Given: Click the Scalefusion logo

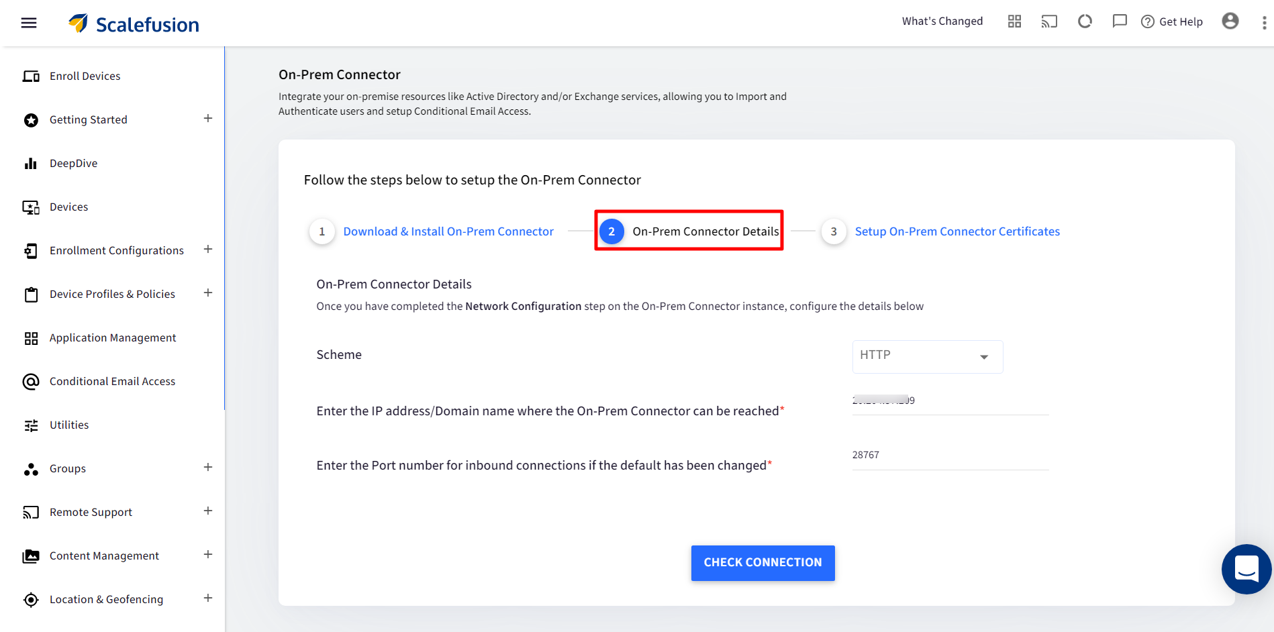Looking at the screenshot, I should coord(134,23).
